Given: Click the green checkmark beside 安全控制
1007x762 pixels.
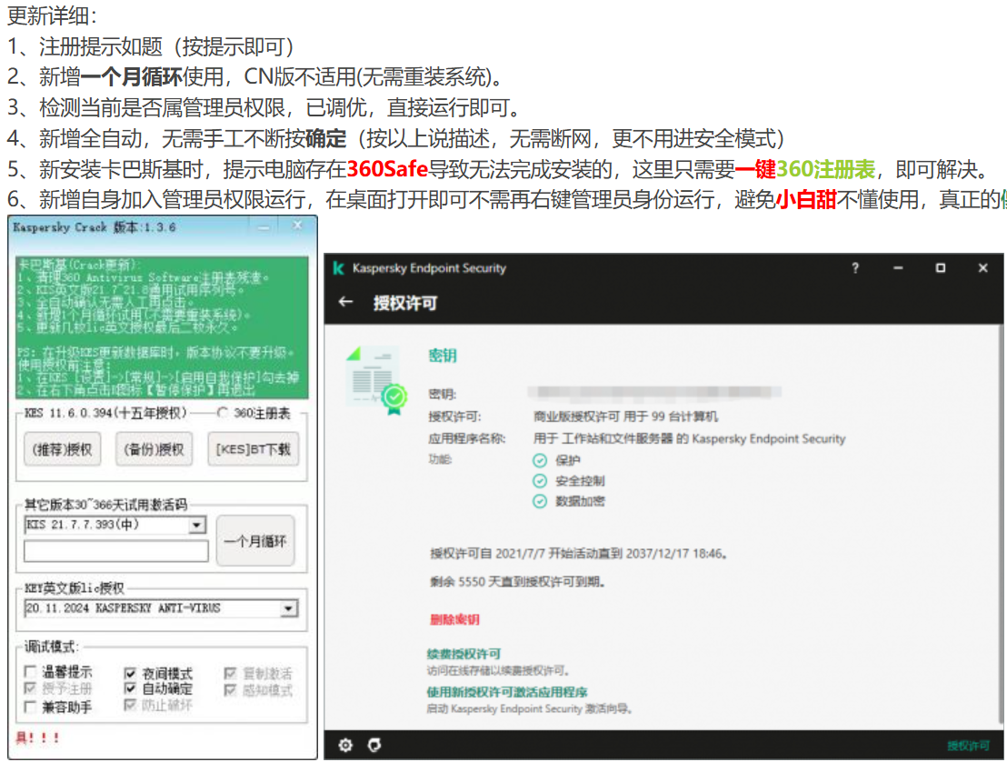Looking at the screenshot, I should pyautogui.click(x=540, y=481).
